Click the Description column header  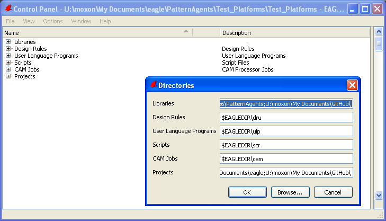(x=295, y=33)
